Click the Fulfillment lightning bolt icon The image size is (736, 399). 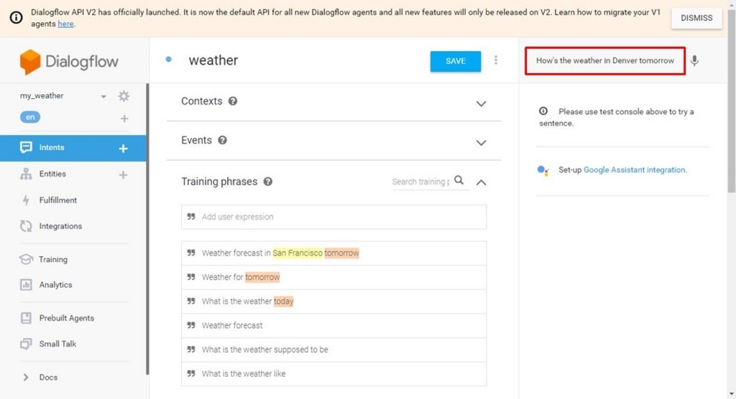click(x=26, y=200)
